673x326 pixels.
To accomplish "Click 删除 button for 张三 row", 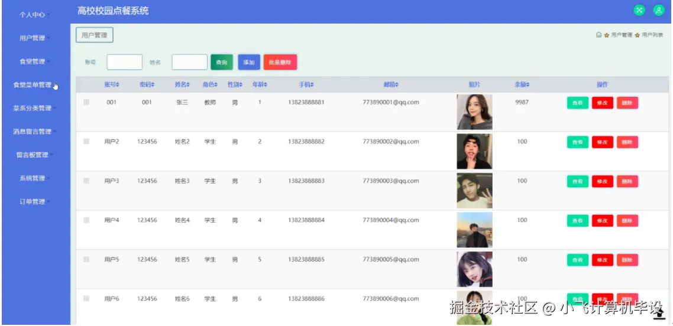I will pos(627,103).
